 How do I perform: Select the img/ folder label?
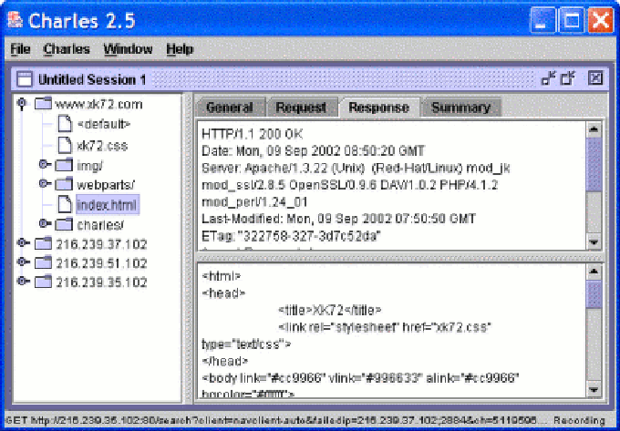(89, 165)
